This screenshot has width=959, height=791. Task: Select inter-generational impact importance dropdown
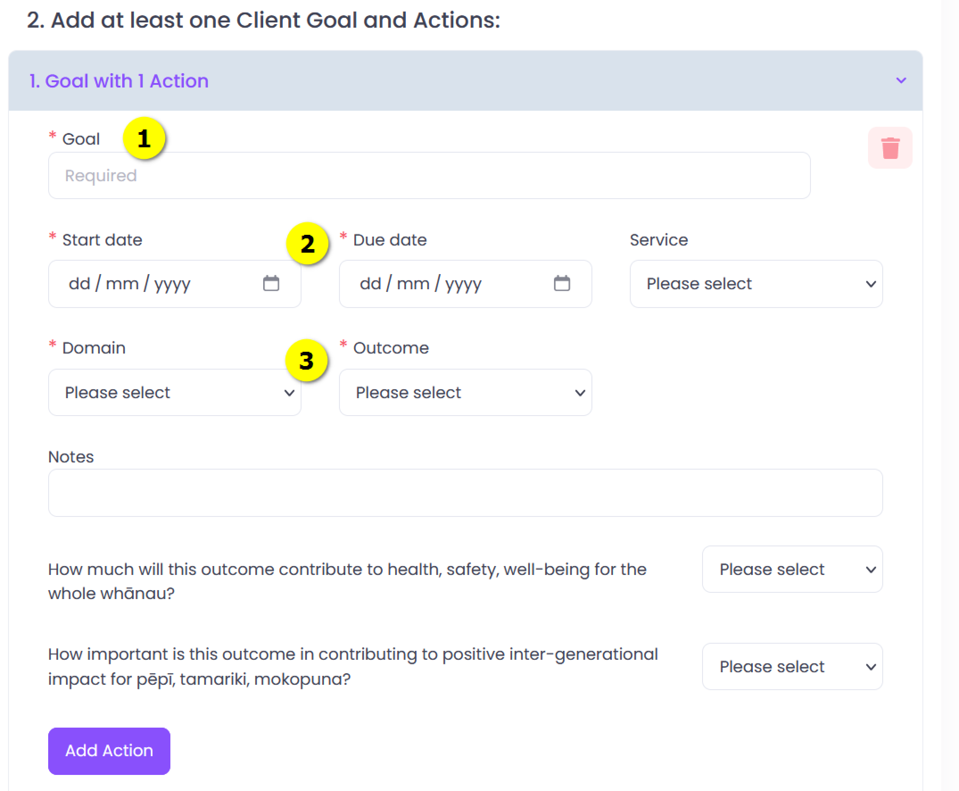(792, 666)
